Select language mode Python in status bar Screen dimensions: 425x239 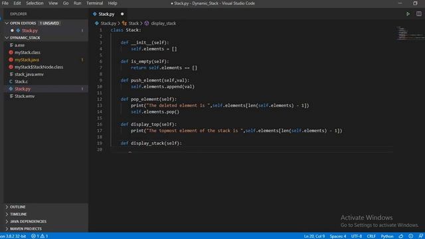386,236
